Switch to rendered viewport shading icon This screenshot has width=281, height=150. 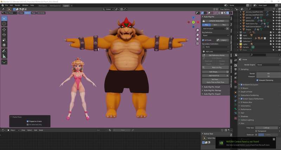pyautogui.click(x=228, y=13)
